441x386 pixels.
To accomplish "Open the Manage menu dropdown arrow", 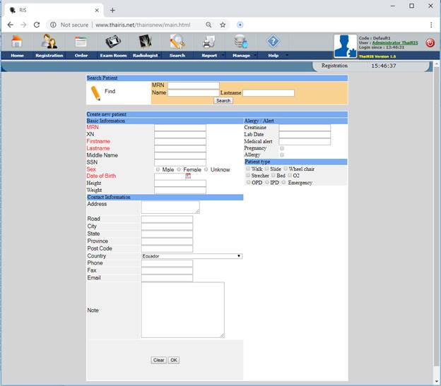I will (x=254, y=55).
